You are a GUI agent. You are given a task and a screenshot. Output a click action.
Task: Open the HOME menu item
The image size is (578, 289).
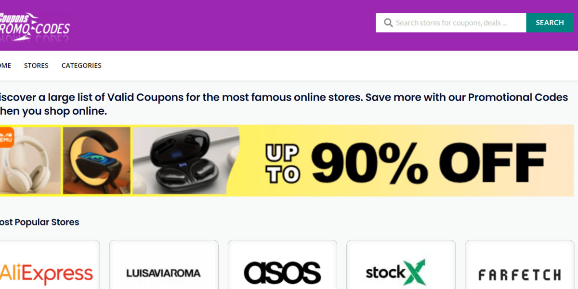[4, 65]
